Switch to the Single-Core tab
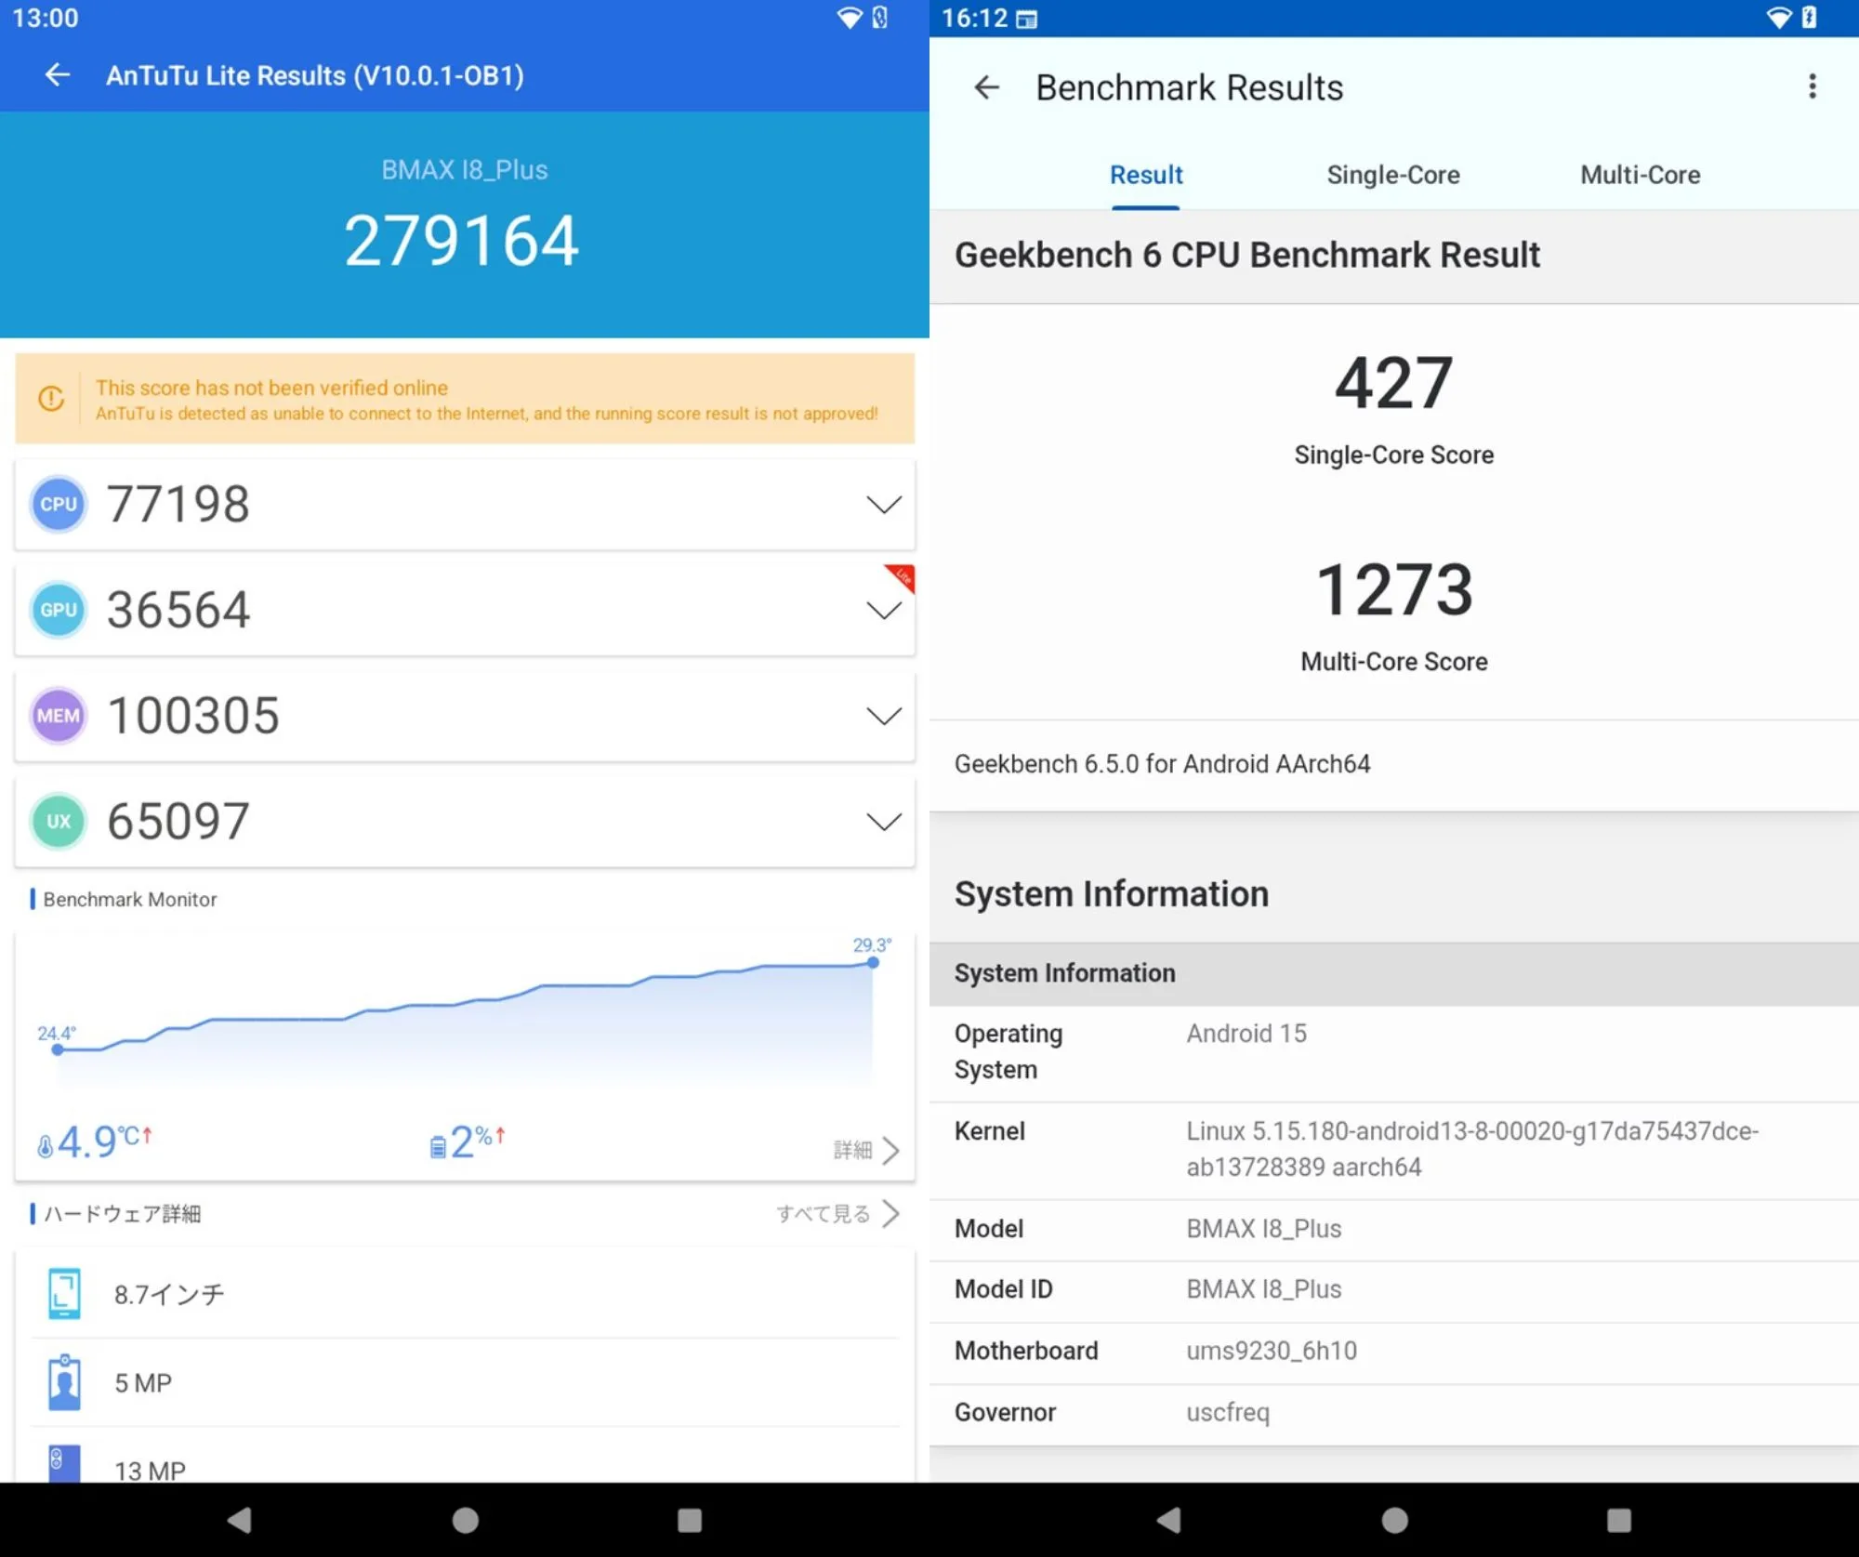The image size is (1859, 1557). pos(1392,175)
